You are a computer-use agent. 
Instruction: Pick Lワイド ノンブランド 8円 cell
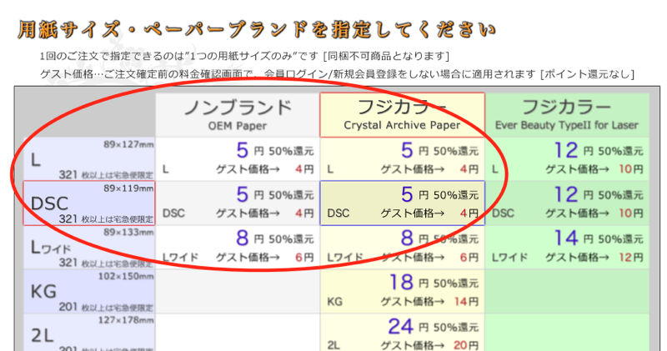238,247
